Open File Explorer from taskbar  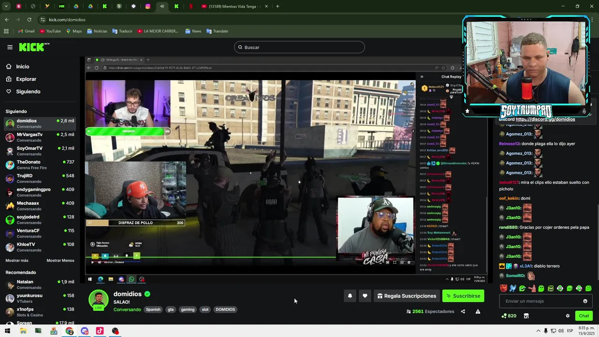[23, 331]
